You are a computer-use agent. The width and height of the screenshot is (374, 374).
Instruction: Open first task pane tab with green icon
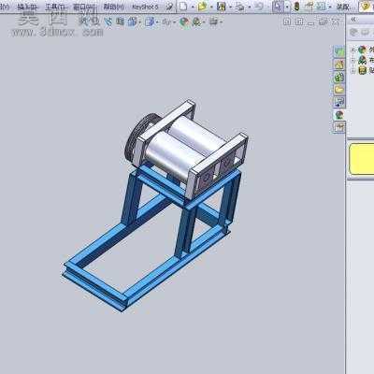(339, 51)
